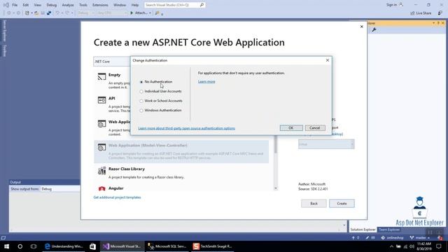Open the master branch selector in status bar
The image size is (448, 252).
pyautogui.click(x=420, y=238)
